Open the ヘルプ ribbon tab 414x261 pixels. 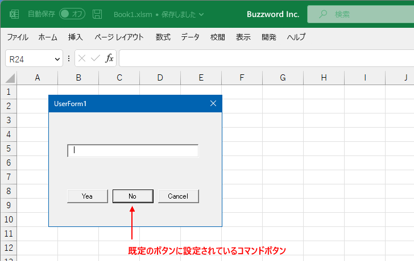click(296, 37)
